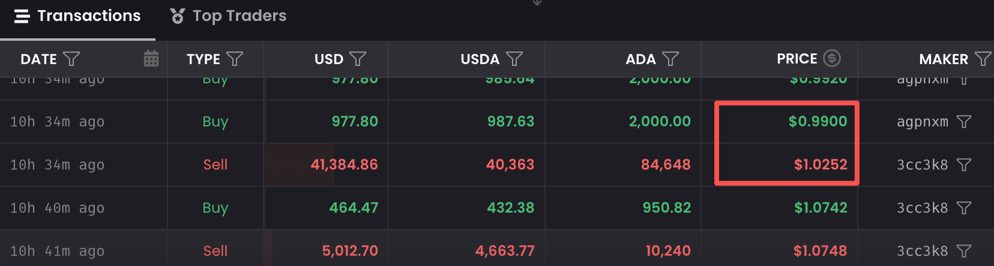Open the DATE column filter icon
Viewport: 994px width, 266px height.
point(71,59)
